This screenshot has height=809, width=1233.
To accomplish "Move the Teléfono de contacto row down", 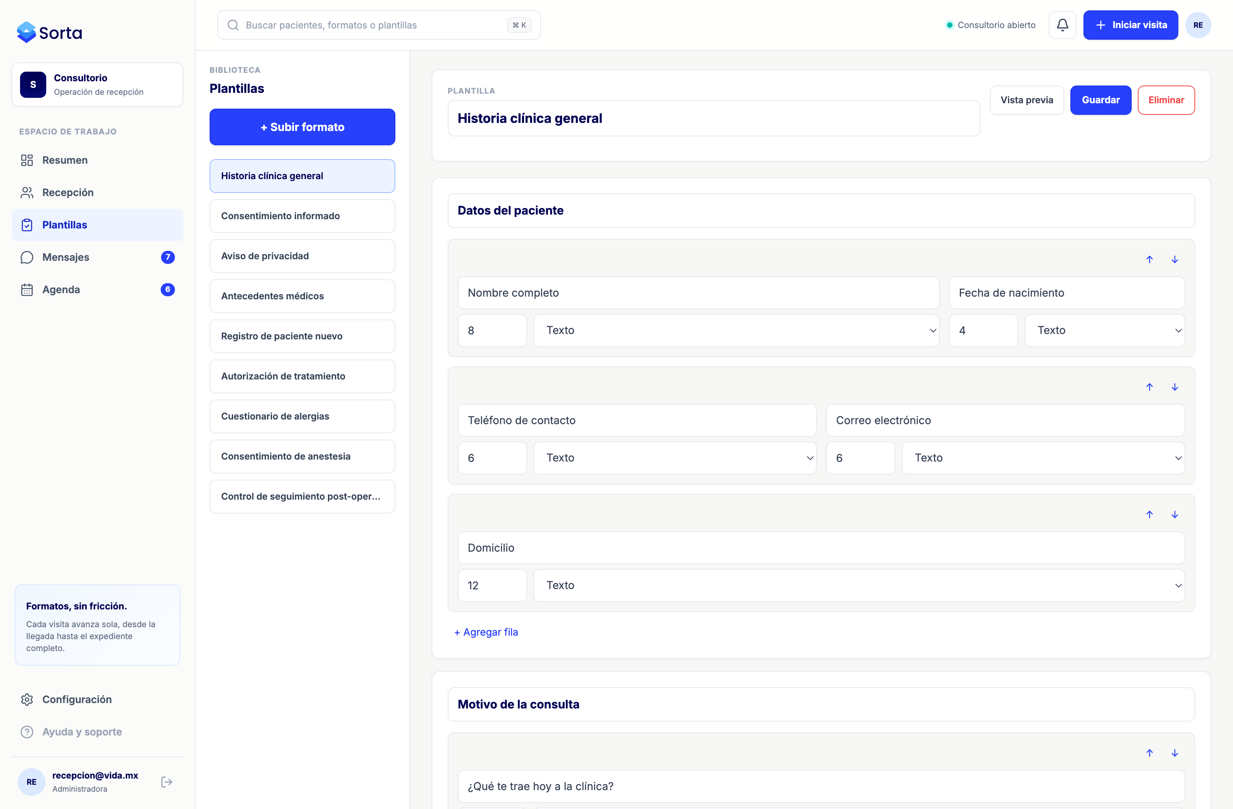I will pyautogui.click(x=1174, y=387).
